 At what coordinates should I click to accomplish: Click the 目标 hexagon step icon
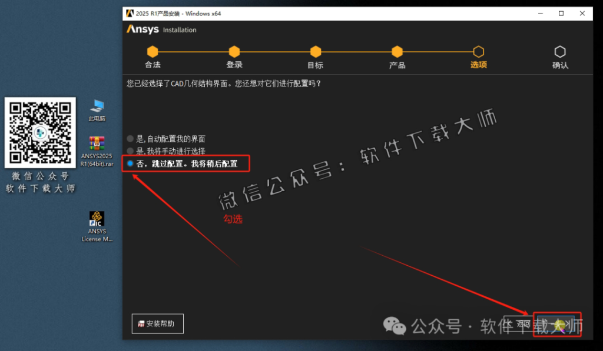[315, 52]
